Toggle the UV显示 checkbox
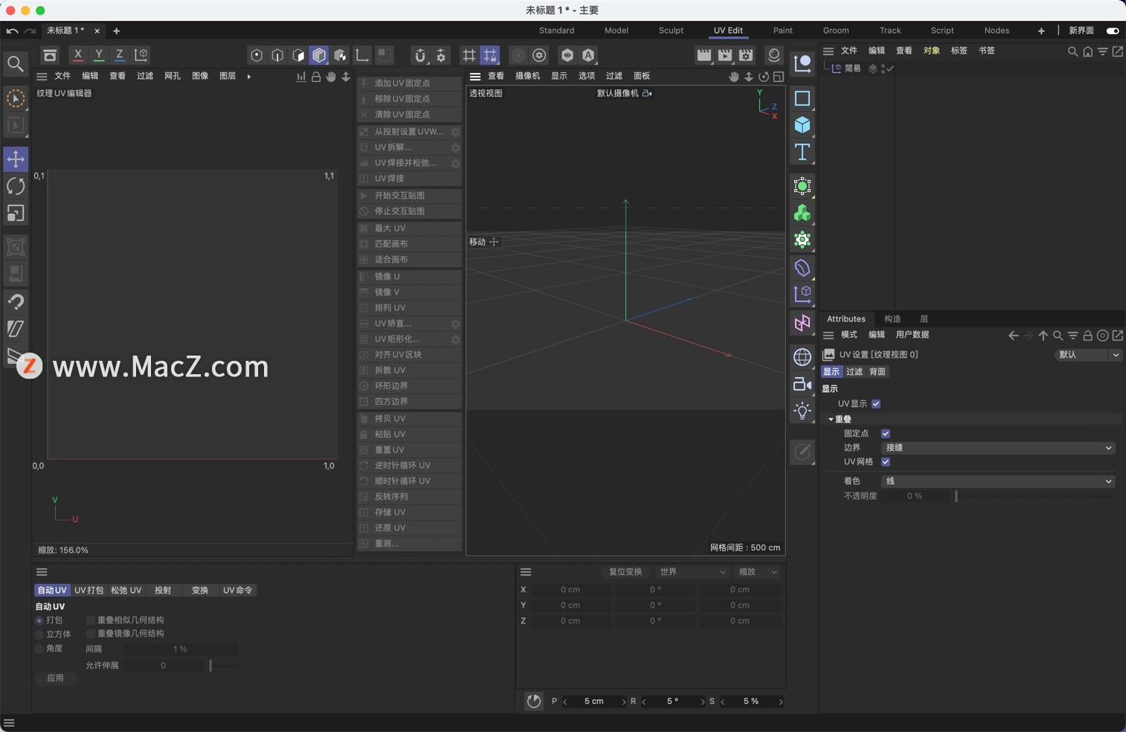Image resolution: width=1126 pixels, height=732 pixels. [x=876, y=404]
